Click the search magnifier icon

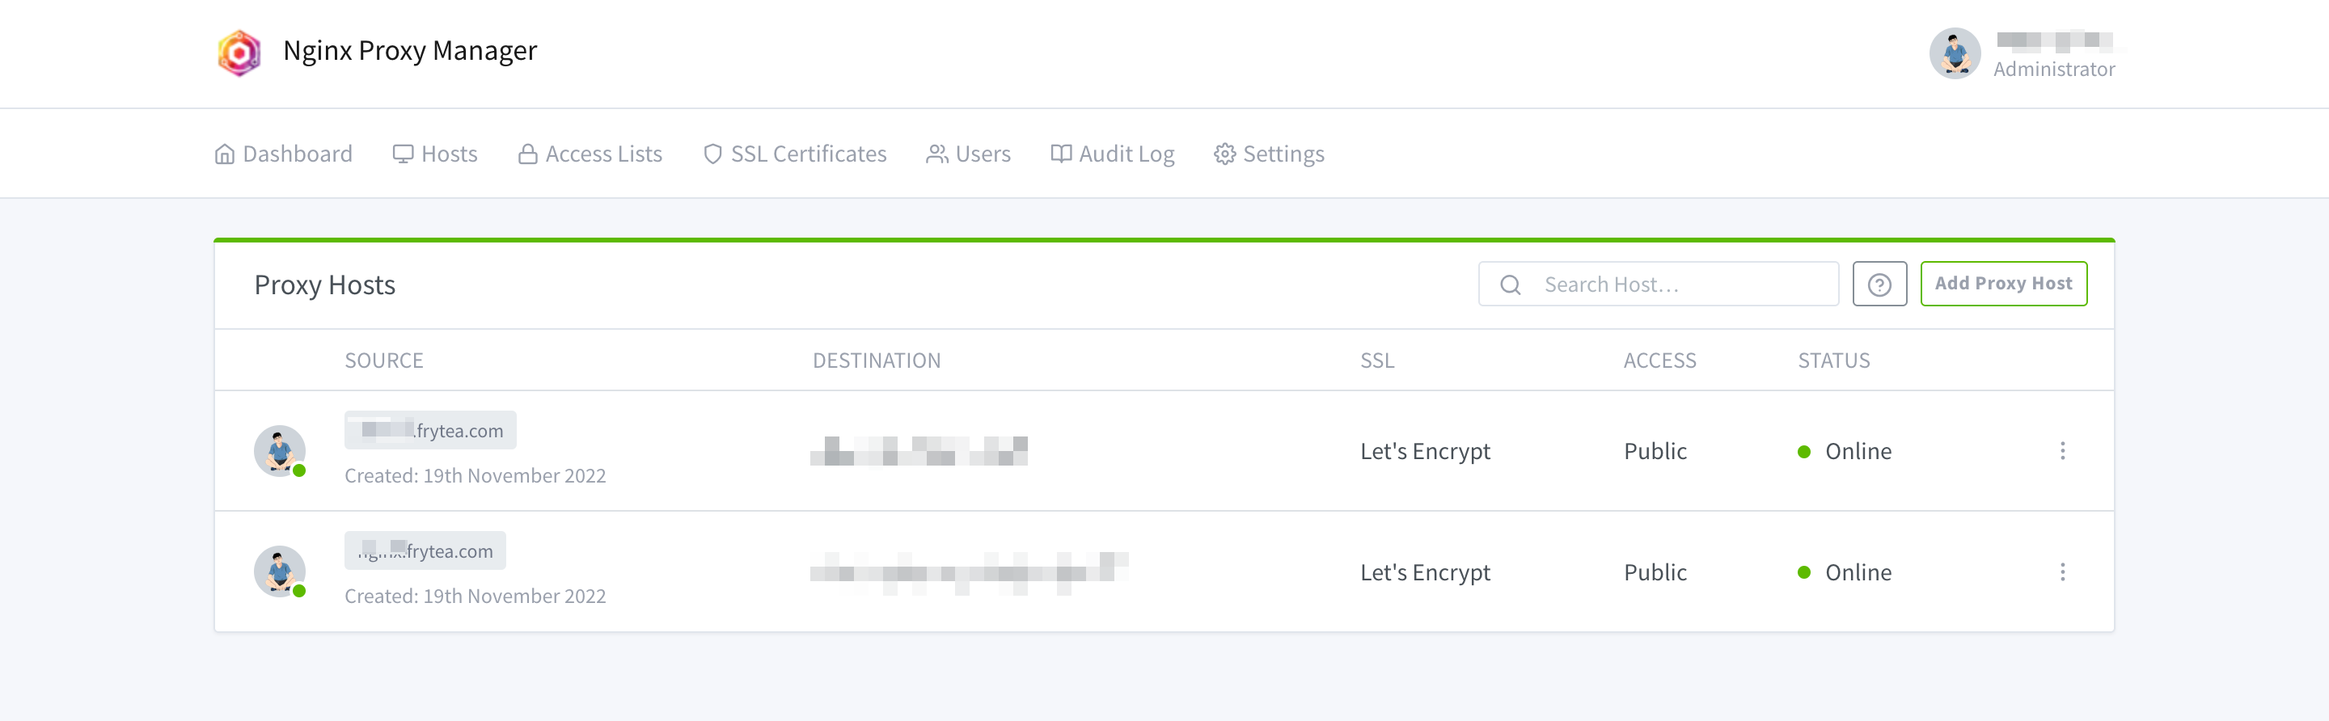(x=1510, y=285)
